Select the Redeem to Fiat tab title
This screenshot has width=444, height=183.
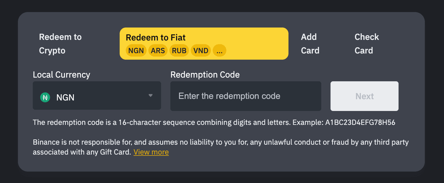(x=156, y=38)
